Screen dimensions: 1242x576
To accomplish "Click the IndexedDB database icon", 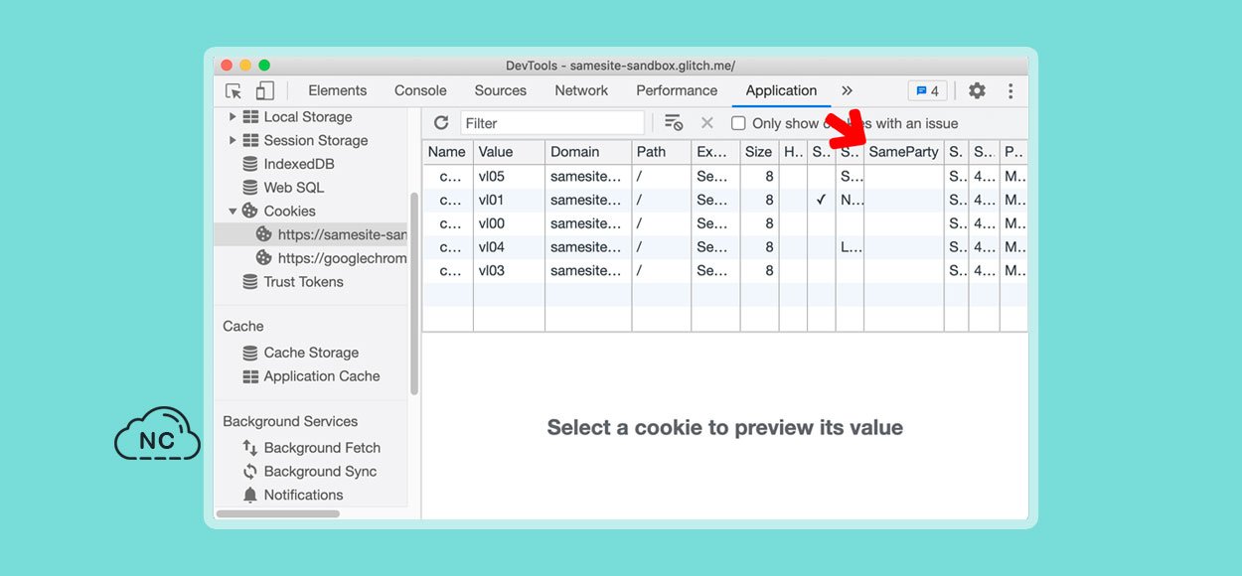I will (x=250, y=164).
